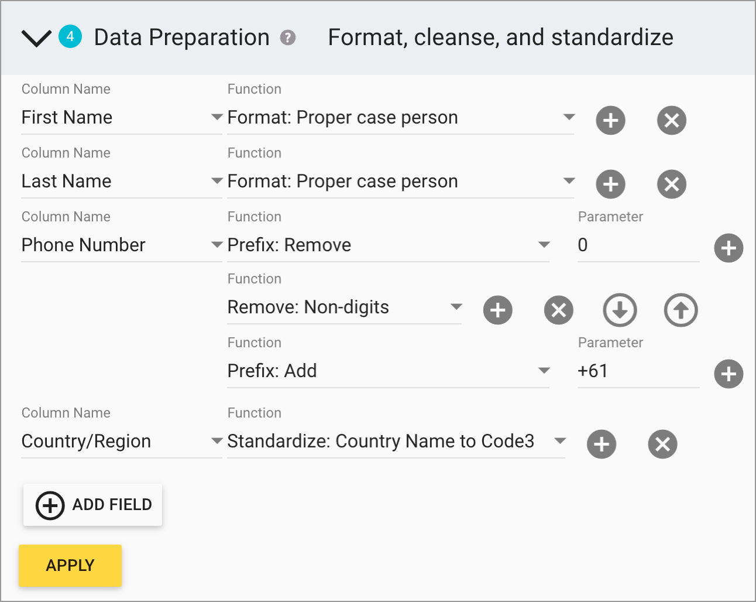Open the Prefix: Remove function dropdown

click(x=544, y=245)
